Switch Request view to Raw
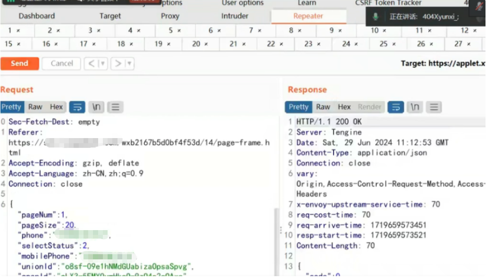This screenshot has height=277, width=501. click(x=35, y=107)
